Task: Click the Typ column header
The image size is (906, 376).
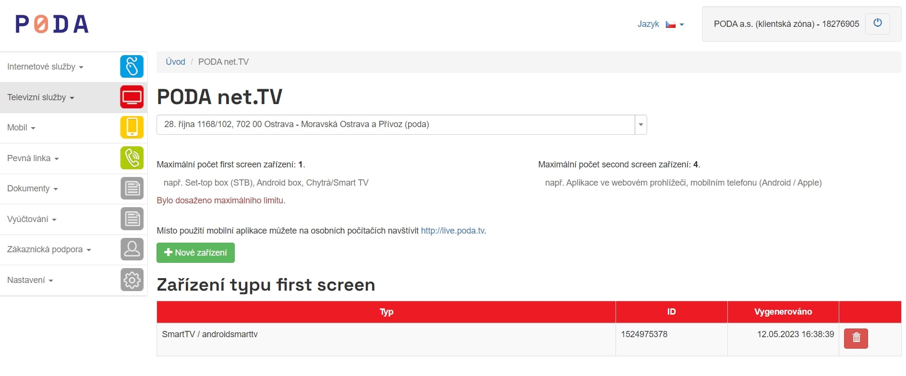Action: click(x=386, y=312)
